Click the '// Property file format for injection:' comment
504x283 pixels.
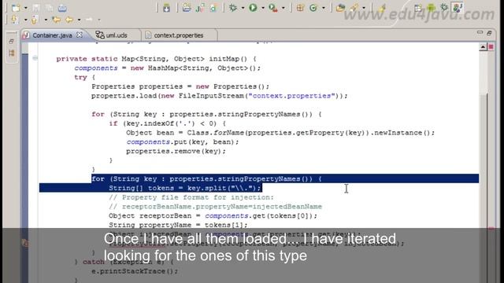click(x=191, y=197)
